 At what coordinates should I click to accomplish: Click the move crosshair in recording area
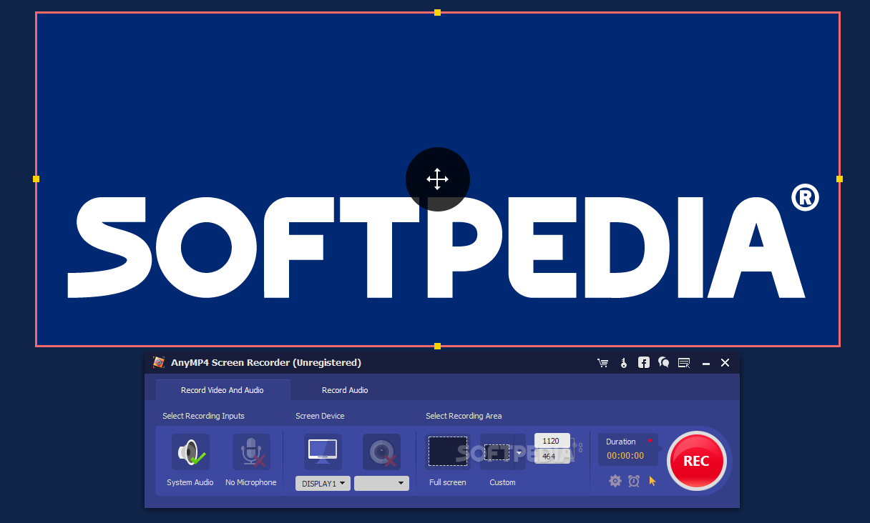438,179
